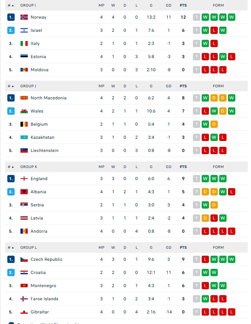This screenshot has height=324, width=251.
Task: Click the Faroe Islands flag icon
Action: tap(24, 299)
